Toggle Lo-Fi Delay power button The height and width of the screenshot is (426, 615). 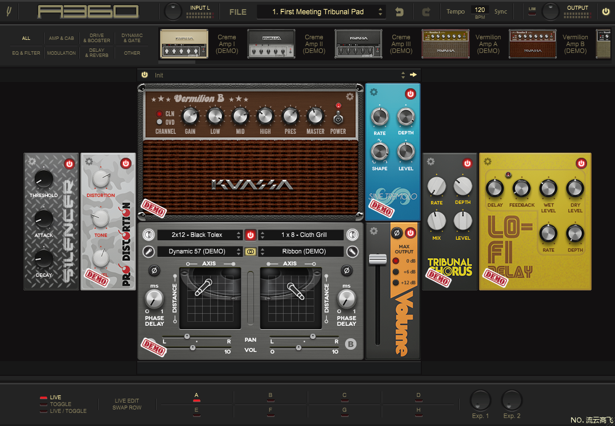pos(581,163)
